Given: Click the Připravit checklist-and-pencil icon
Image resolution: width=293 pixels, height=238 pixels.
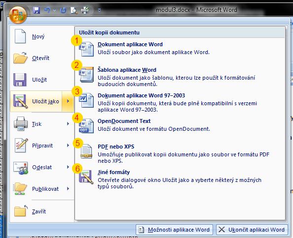Looking at the screenshot, I should tap(21, 145).
